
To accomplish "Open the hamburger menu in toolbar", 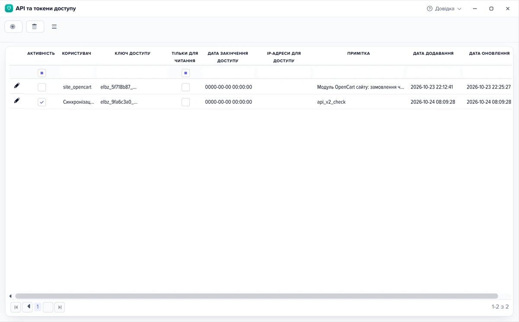I will coord(54,27).
